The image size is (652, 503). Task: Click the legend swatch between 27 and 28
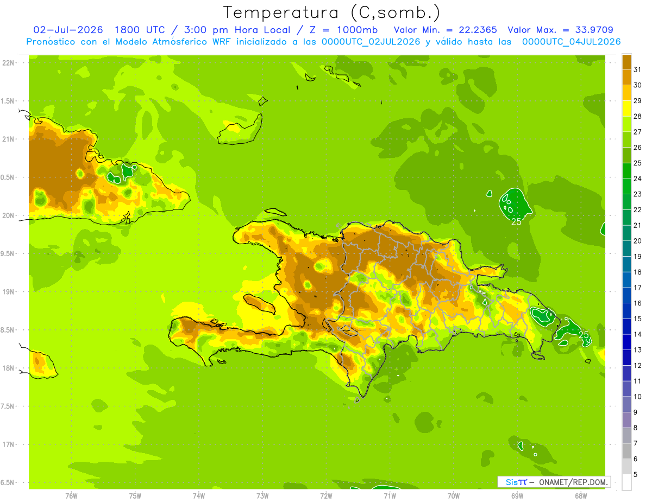(x=626, y=124)
